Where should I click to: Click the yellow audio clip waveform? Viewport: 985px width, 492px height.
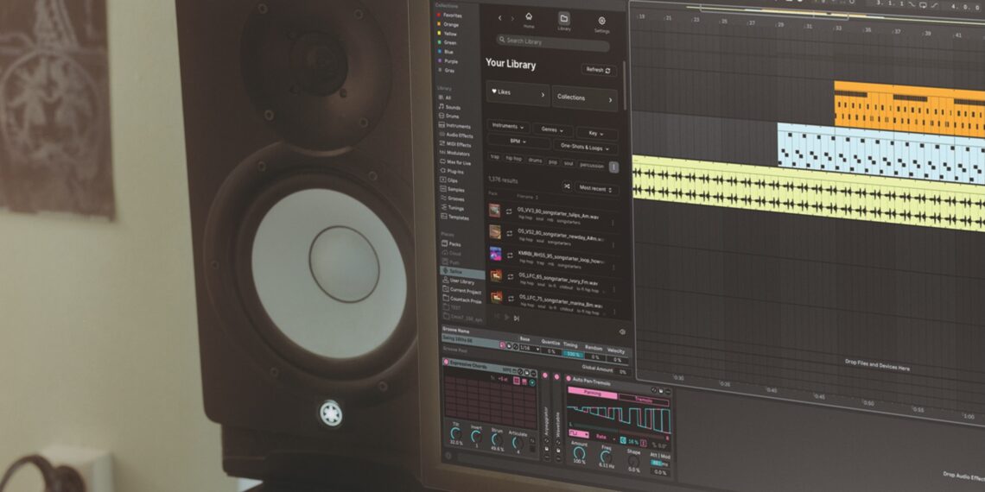pos(809,192)
